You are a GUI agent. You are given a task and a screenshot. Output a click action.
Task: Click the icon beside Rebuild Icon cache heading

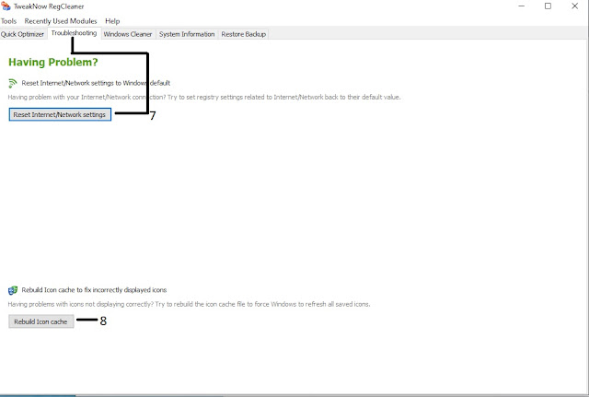point(13,290)
